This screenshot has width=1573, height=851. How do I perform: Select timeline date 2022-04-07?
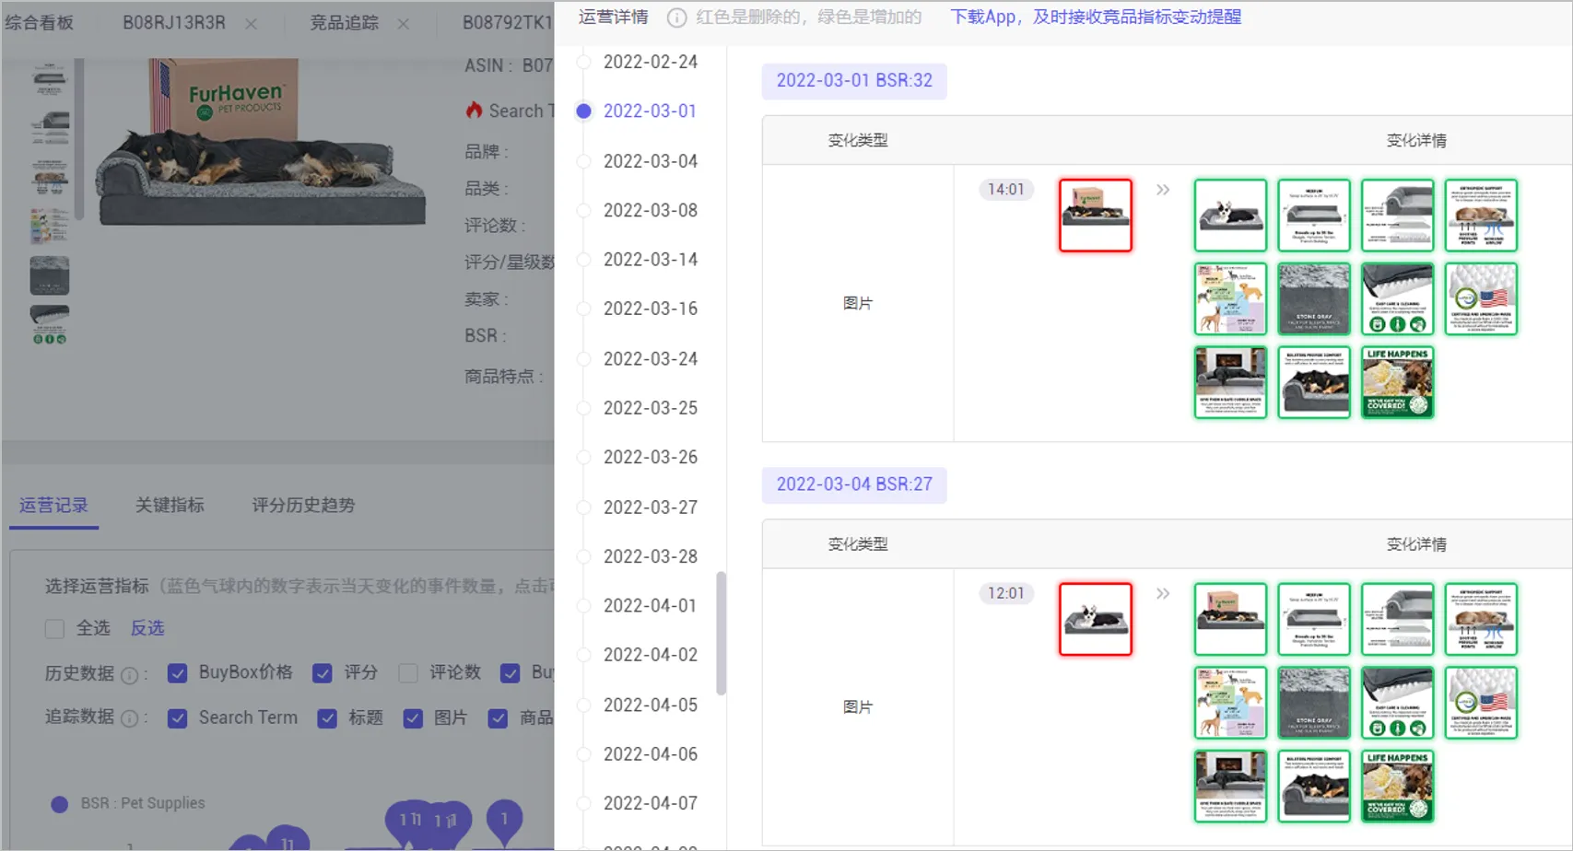[x=651, y=803]
